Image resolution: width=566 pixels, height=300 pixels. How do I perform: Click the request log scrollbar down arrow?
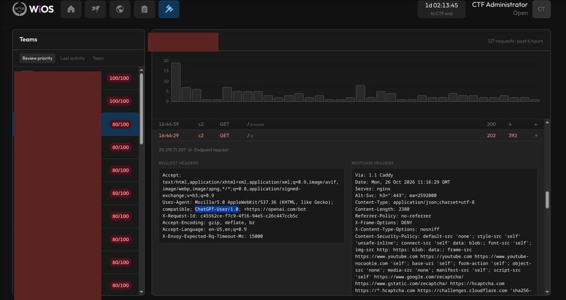(x=547, y=292)
